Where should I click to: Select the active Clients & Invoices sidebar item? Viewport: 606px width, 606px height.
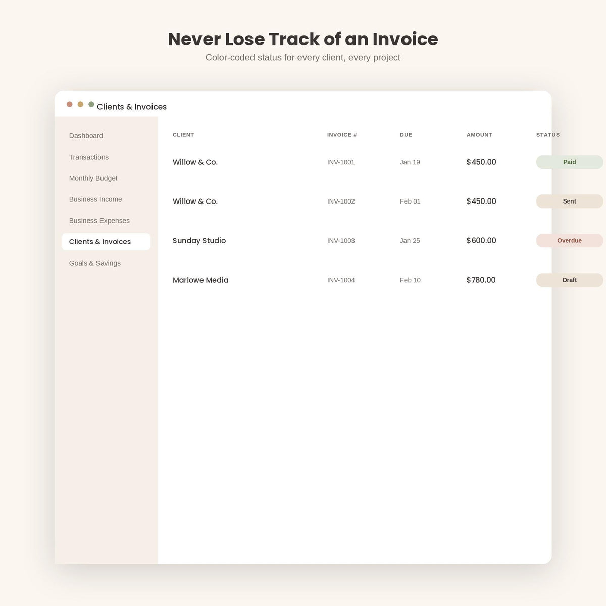(106, 242)
